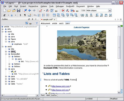124x101 pixels.
Task: Open the link 'a' icon dropdown arrow
Action: [x=15, y=15]
